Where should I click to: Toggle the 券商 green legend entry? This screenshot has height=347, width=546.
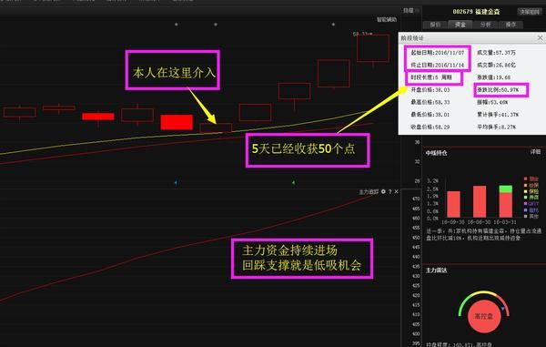tap(531, 198)
